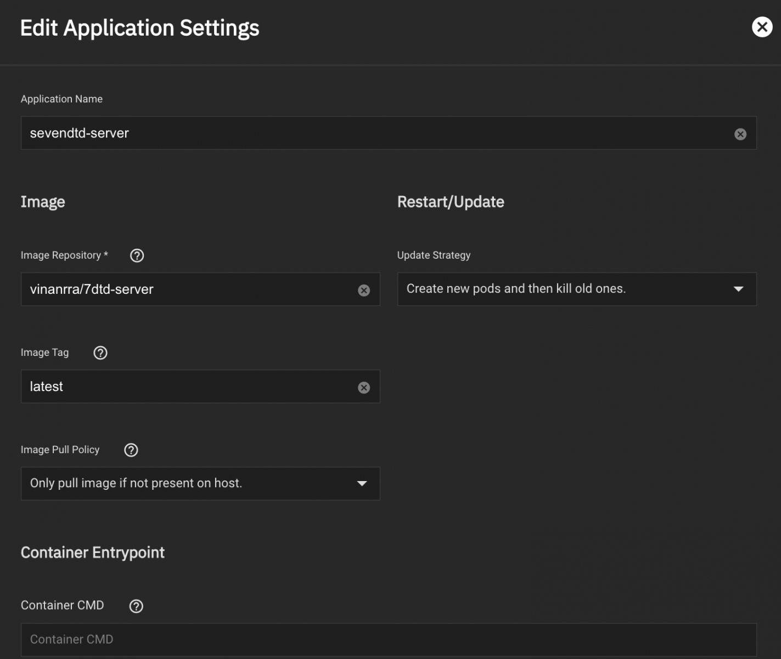Close the Edit Application Settings dialog
The width and height of the screenshot is (781, 659).
pos(762,27)
